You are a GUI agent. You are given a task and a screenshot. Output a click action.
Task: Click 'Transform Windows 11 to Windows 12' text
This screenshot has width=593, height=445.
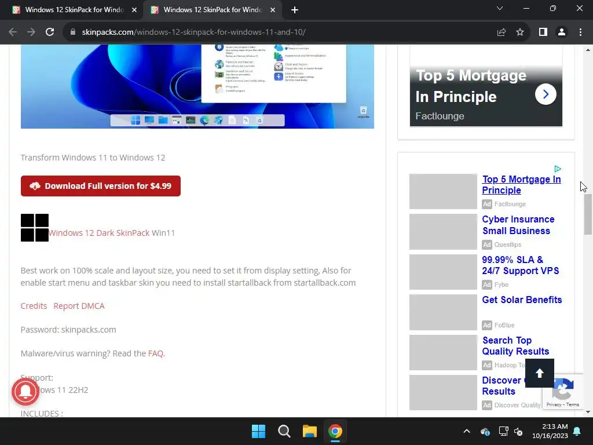(93, 158)
